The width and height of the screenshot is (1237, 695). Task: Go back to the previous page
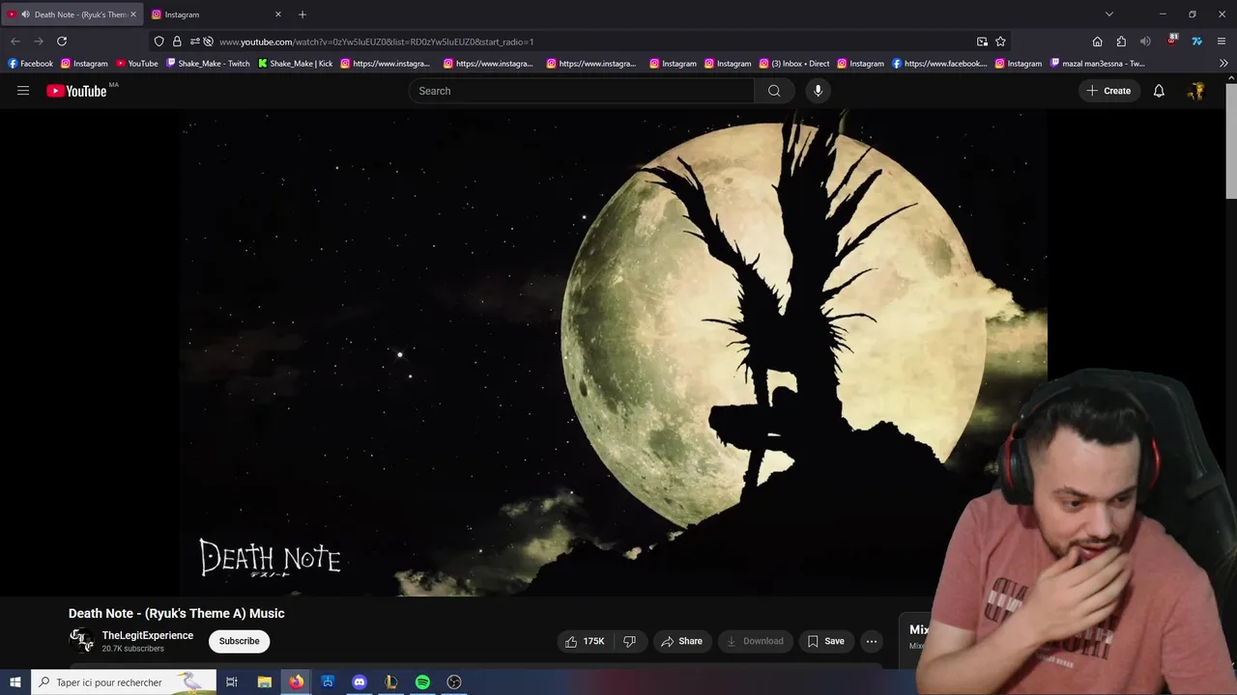click(x=15, y=42)
